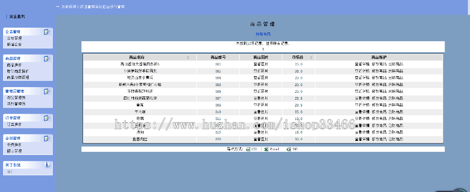Click 查看详情 for 鱼香肉丝 (020)
470x192 pixels.
click(362, 139)
